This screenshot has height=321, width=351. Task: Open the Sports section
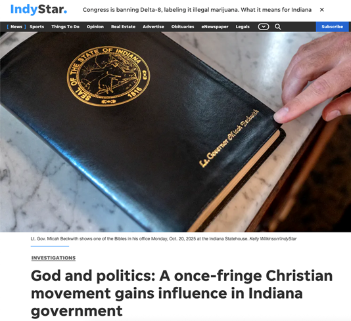pos(37,27)
